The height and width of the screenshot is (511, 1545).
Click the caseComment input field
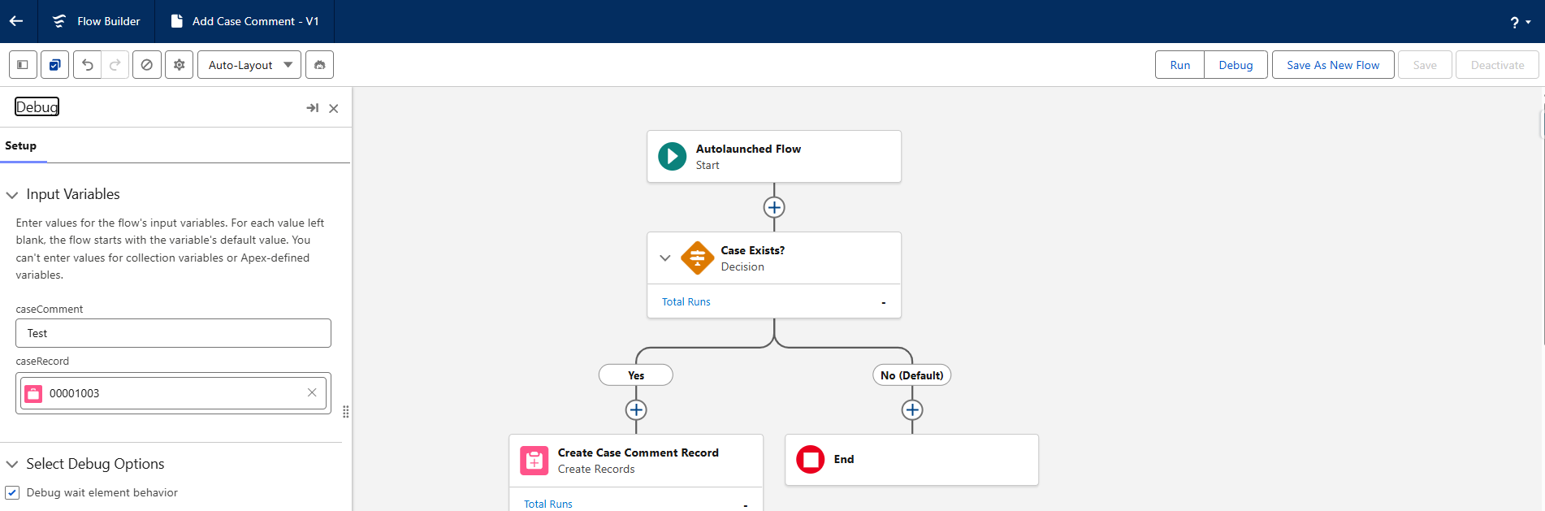click(173, 333)
